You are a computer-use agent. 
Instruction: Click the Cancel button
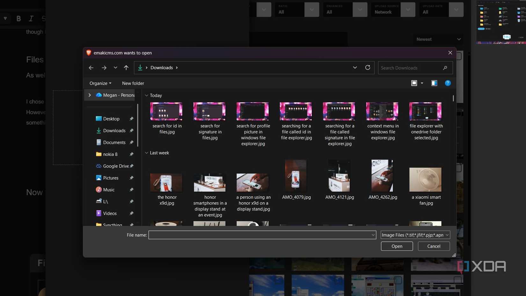[x=434, y=246]
